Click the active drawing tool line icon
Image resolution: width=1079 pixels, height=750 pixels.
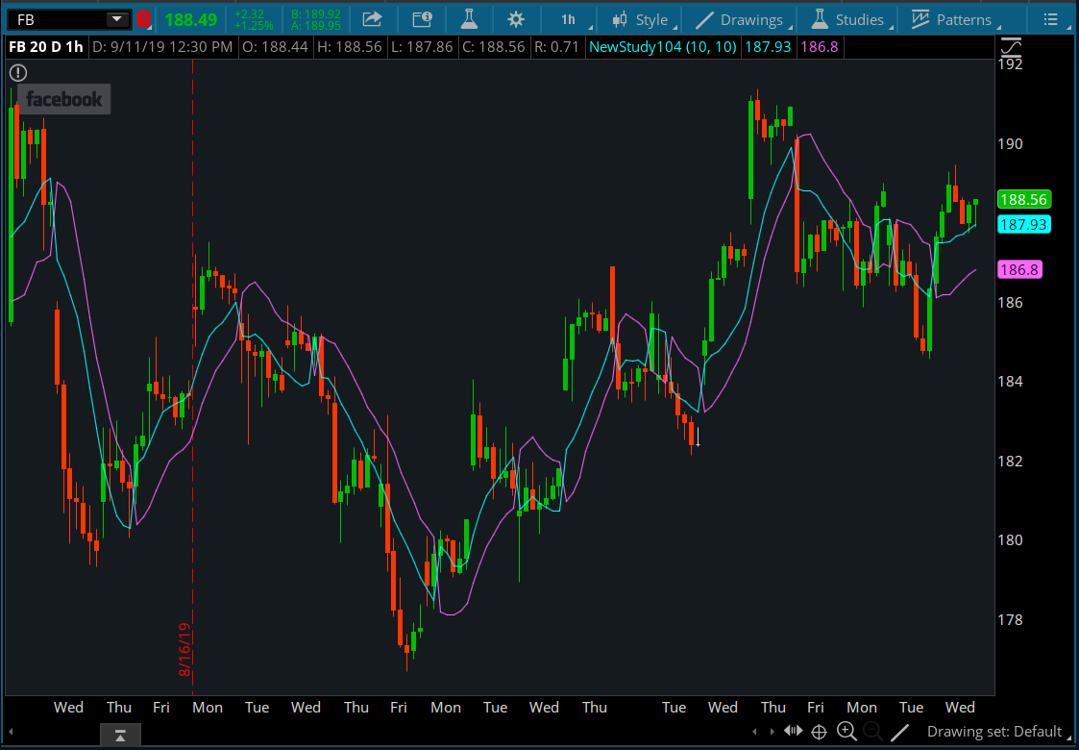point(899,732)
